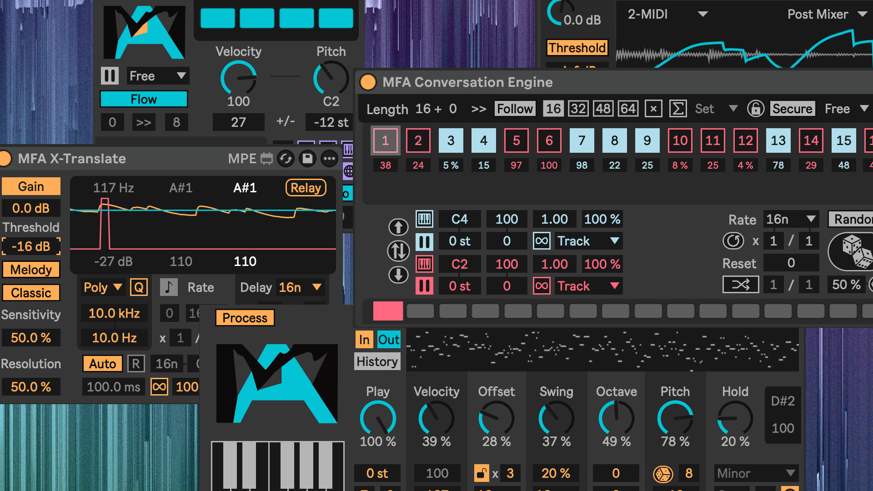873x491 pixels.
Task: Click the dice randomize icon
Action: tap(855, 251)
